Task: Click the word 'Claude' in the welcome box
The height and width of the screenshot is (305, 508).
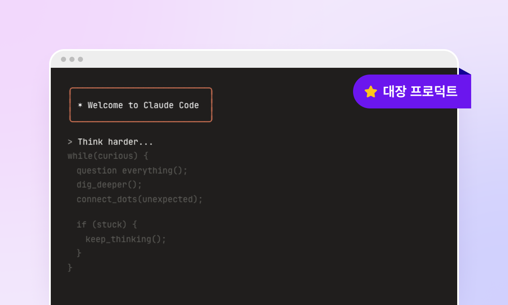Action: click(158, 105)
